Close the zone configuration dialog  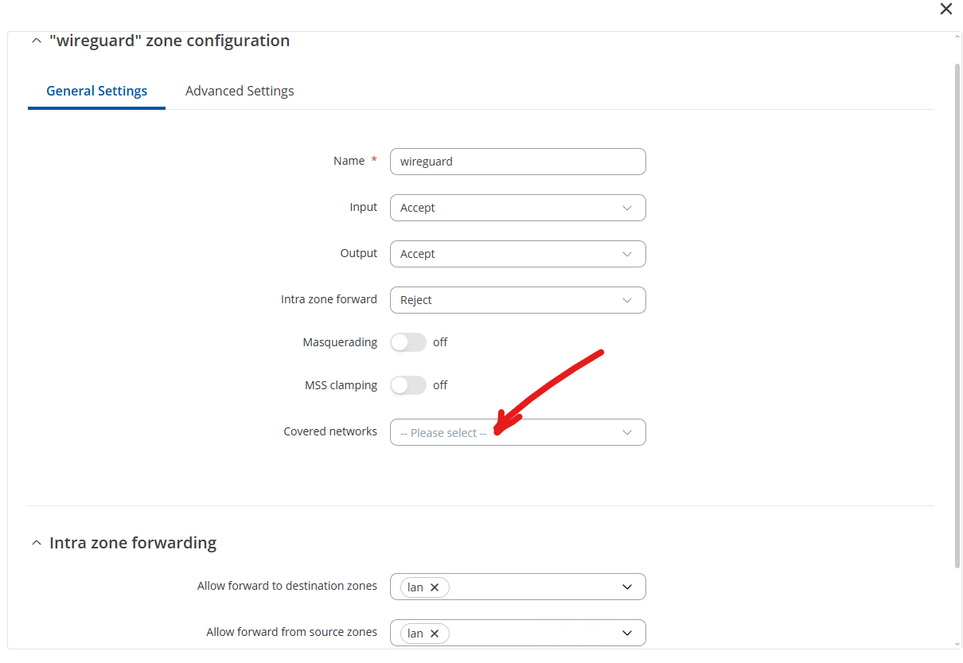(945, 10)
